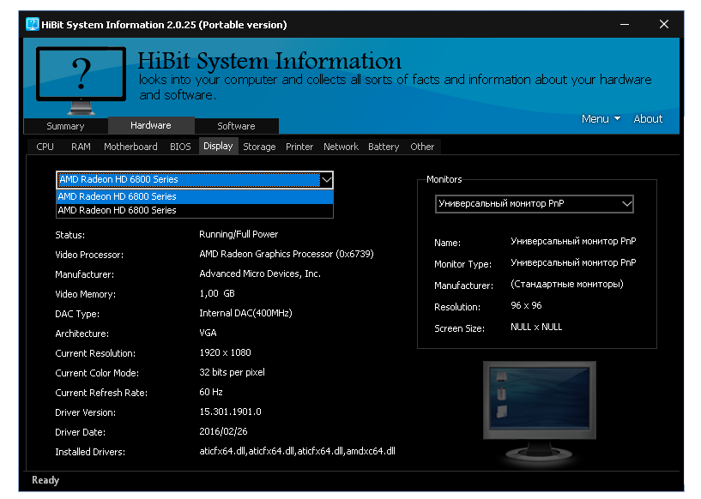Open the Summary tab
Screen dimensions: 701x499
tap(65, 126)
